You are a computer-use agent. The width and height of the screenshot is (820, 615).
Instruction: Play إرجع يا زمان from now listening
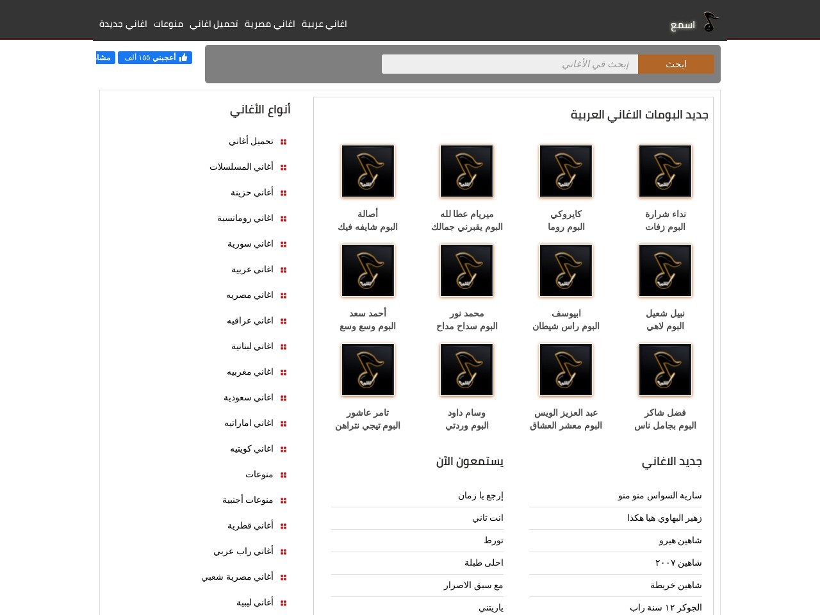[x=480, y=495]
